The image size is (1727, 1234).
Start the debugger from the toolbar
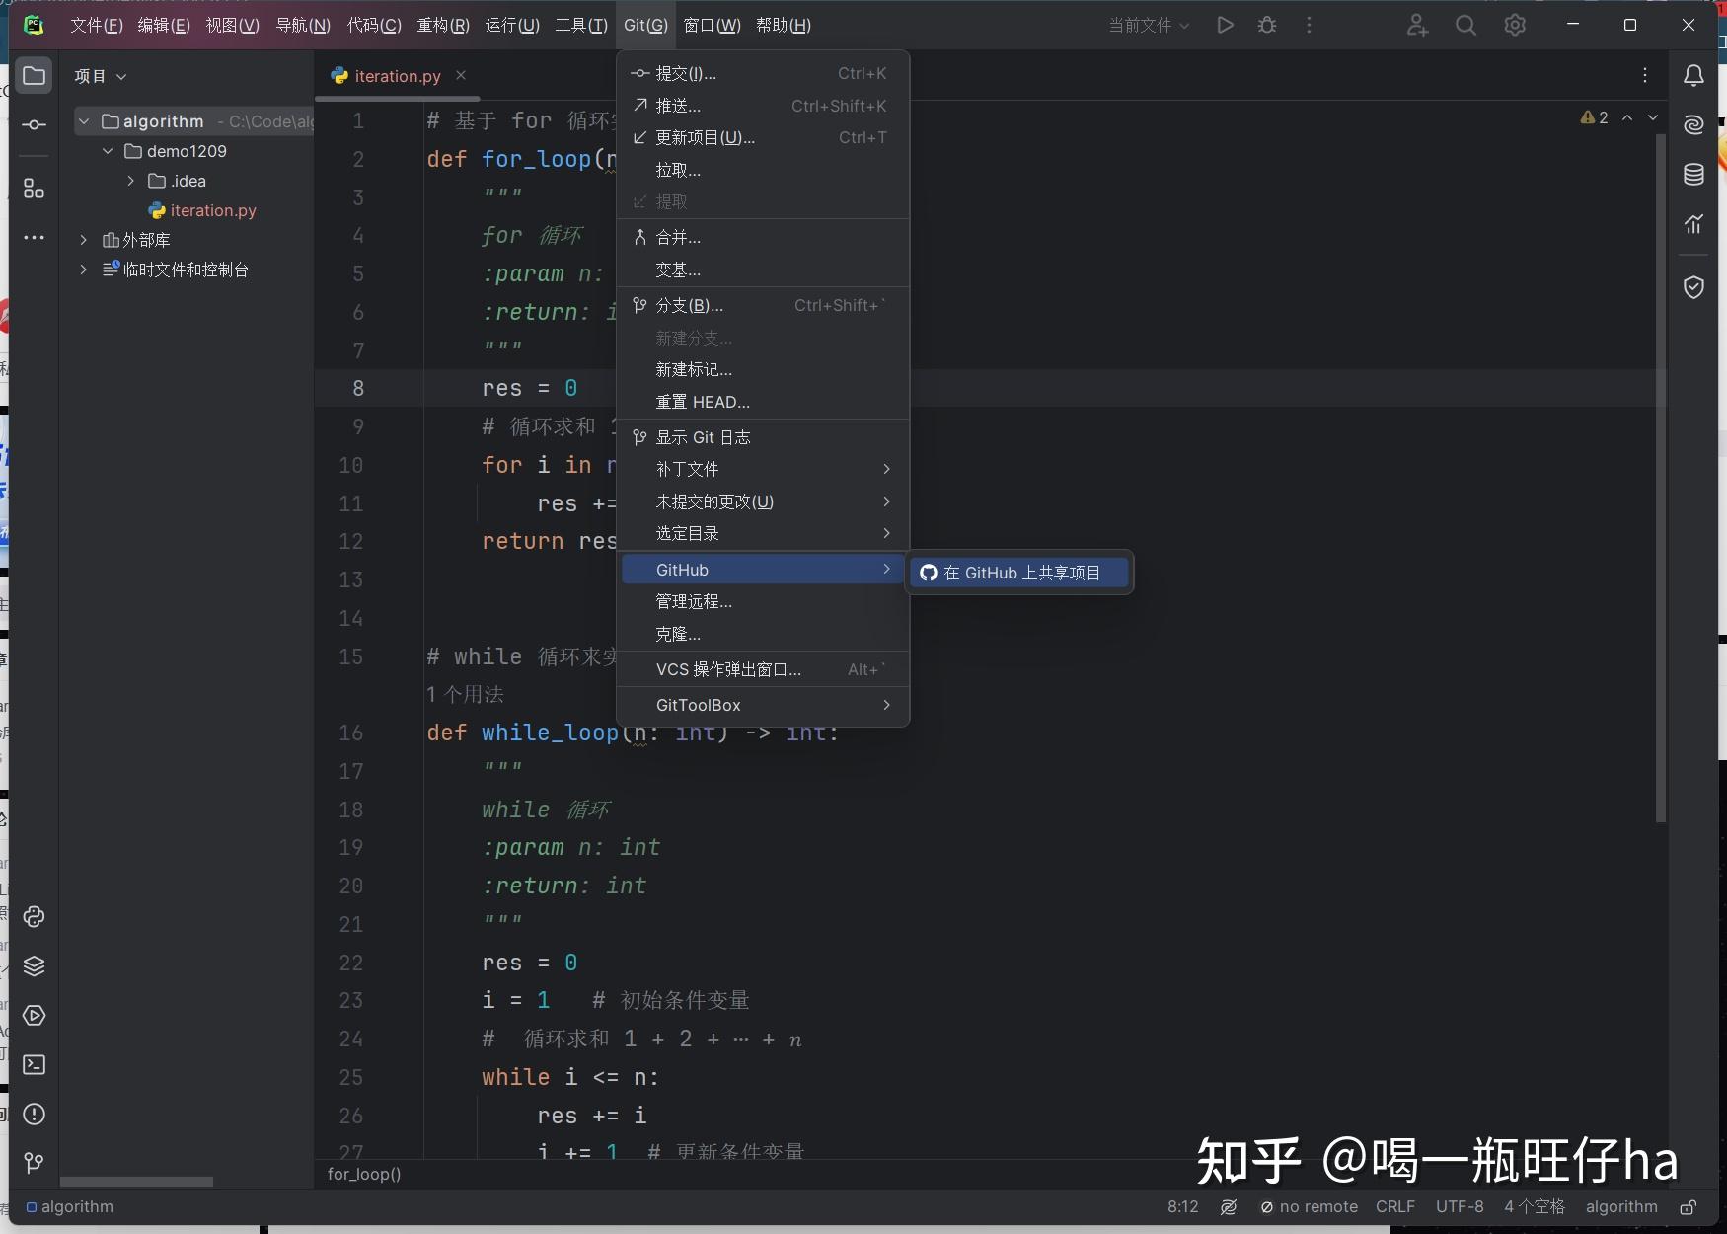point(1267,25)
